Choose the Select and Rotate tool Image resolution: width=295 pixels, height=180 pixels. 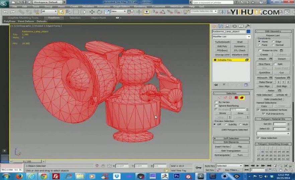click(x=99, y=12)
